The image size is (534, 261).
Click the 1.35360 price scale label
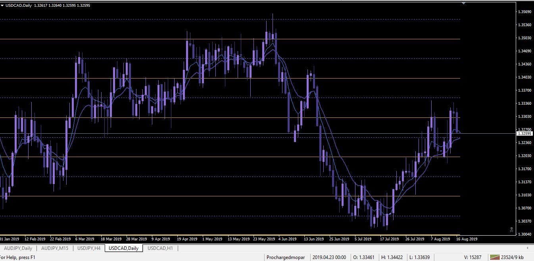coord(525,25)
